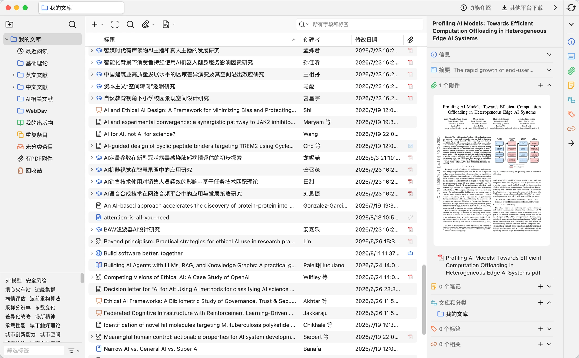
Task: Click the 功能介绍 button
Action: 476,8
